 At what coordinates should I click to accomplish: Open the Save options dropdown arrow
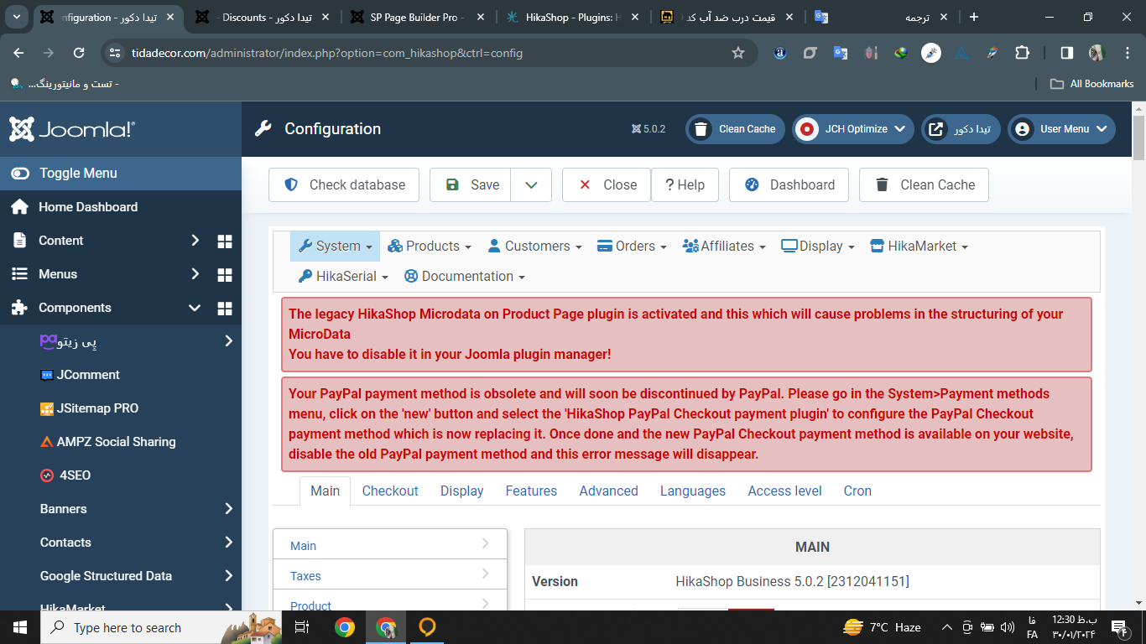tap(531, 185)
